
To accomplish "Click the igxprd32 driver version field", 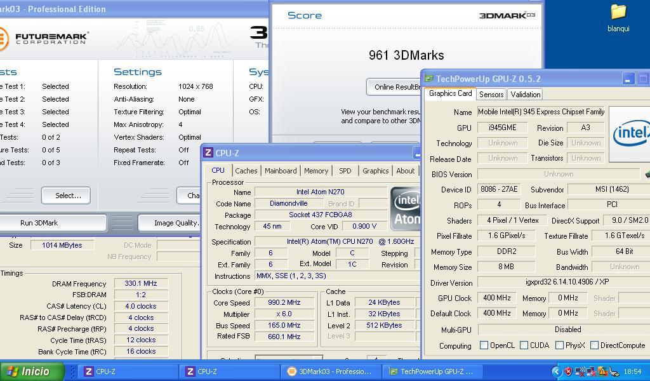I will click(564, 282).
